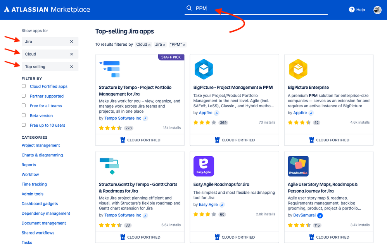Click the partner badge next to Easy Agile
This screenshot has height=246, width=387.
point(222,205)
